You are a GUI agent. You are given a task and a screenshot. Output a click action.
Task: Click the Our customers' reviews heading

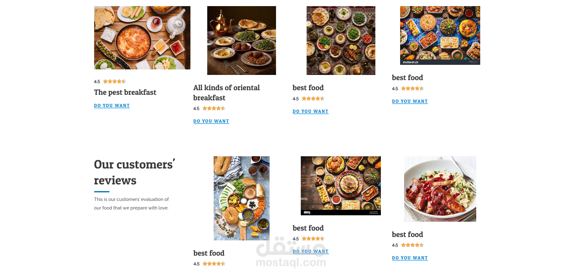134,172
